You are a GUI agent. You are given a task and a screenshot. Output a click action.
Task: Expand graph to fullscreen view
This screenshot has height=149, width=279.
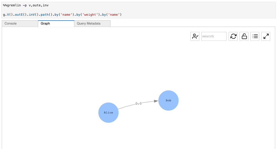coord(266,36)
